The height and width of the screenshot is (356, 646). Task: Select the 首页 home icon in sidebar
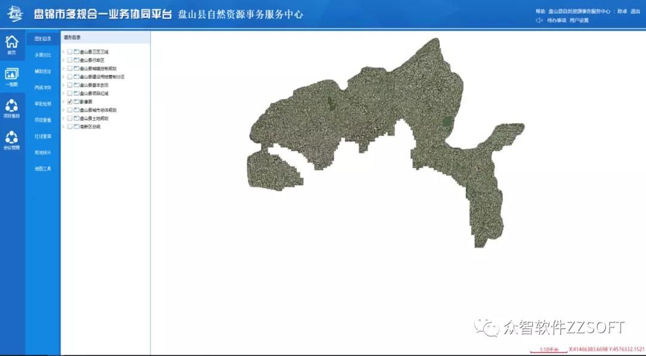click(x=11, y=42)
